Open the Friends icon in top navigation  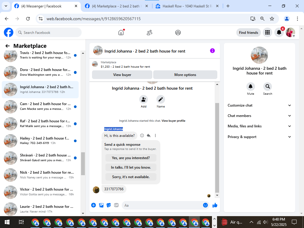[150, 33]
